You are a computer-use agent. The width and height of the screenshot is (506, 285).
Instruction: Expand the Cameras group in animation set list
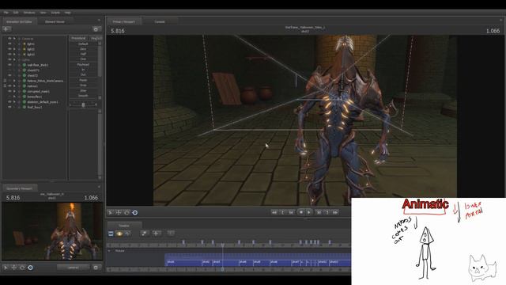pyautogui.click(x=14, y=39)
